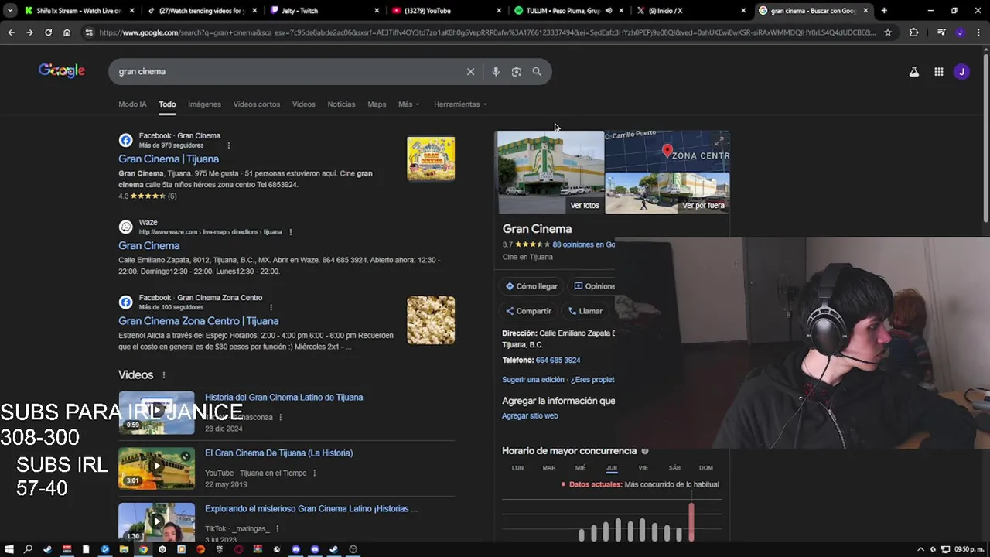The width and height of the screenshot is (990, 557).
Task: Start voice search with the microphone icon
Action: 496,71
